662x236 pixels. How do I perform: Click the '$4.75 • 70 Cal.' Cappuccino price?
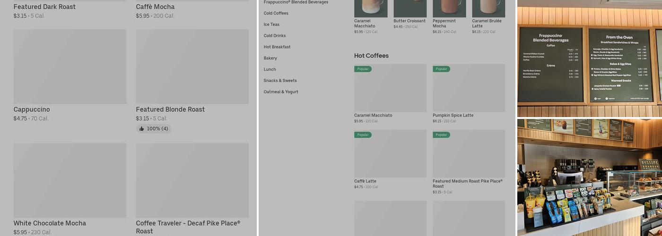[31, 118]
